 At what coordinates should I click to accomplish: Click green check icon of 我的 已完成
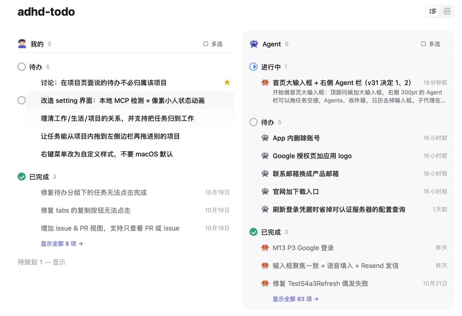[x=22, y=176]
